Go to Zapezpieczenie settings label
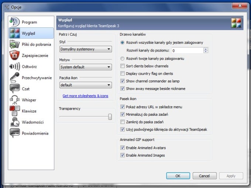This screenshot has height=188, width=251. pos(35,55)
